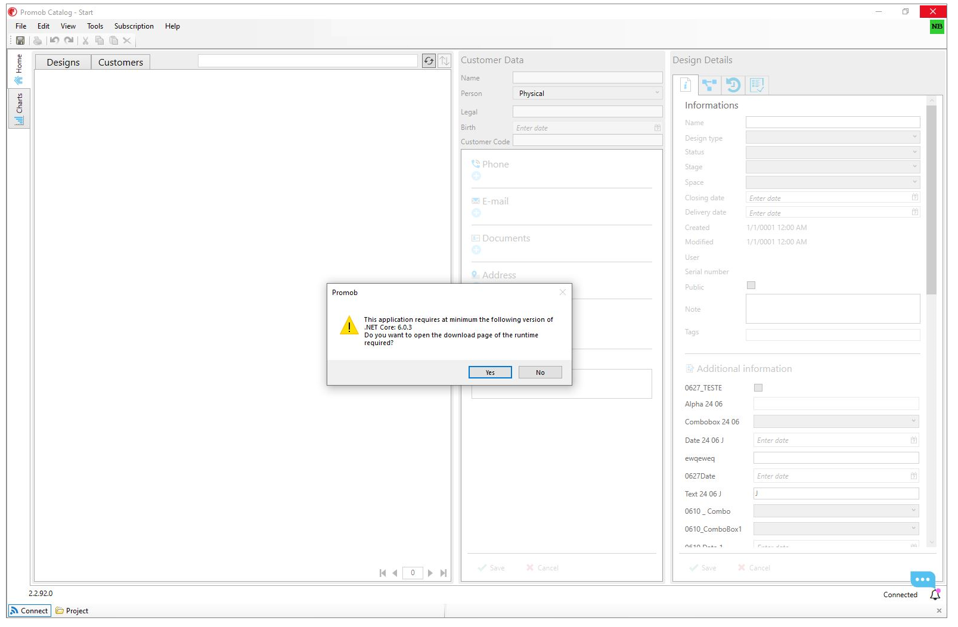Open the checklist tab icon in Design Details
Image resolution: width=958 pixels, height=627 pixels.
757,85
